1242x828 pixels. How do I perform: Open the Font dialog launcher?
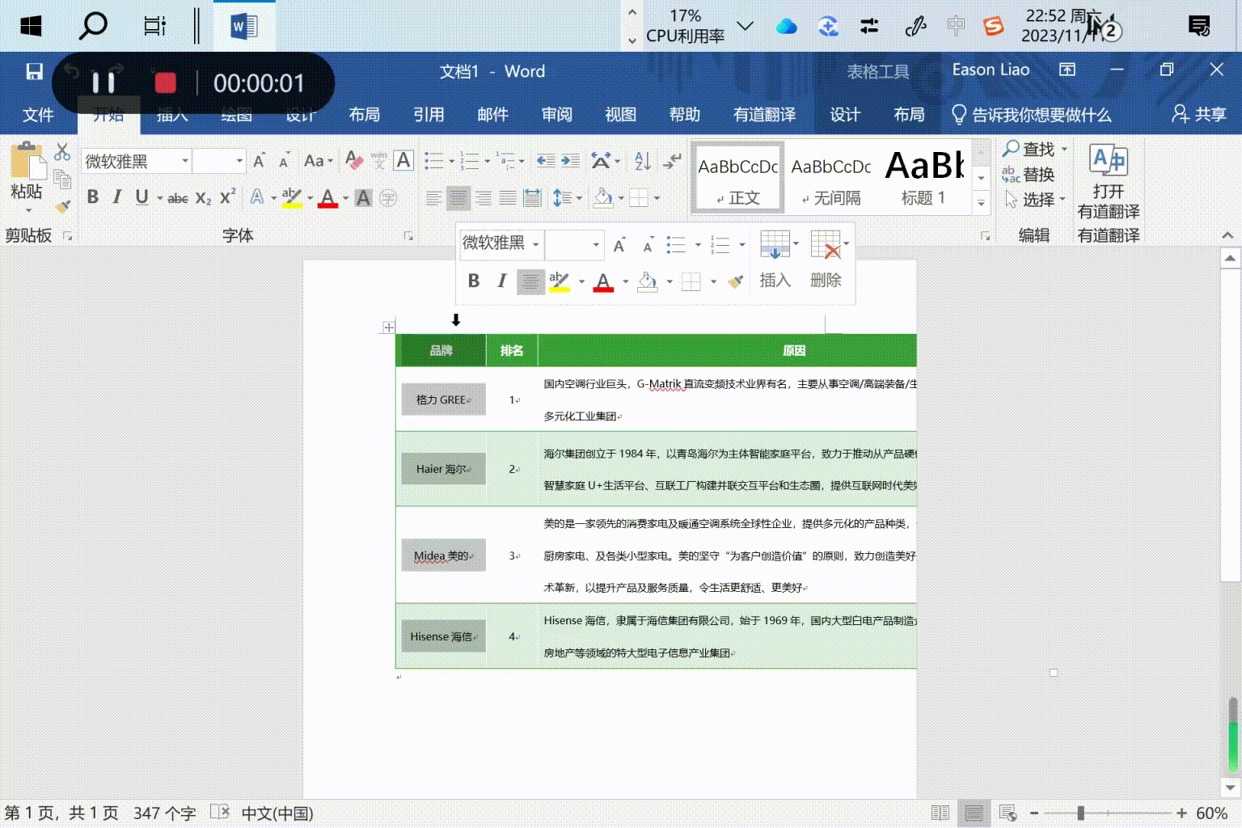408,236
